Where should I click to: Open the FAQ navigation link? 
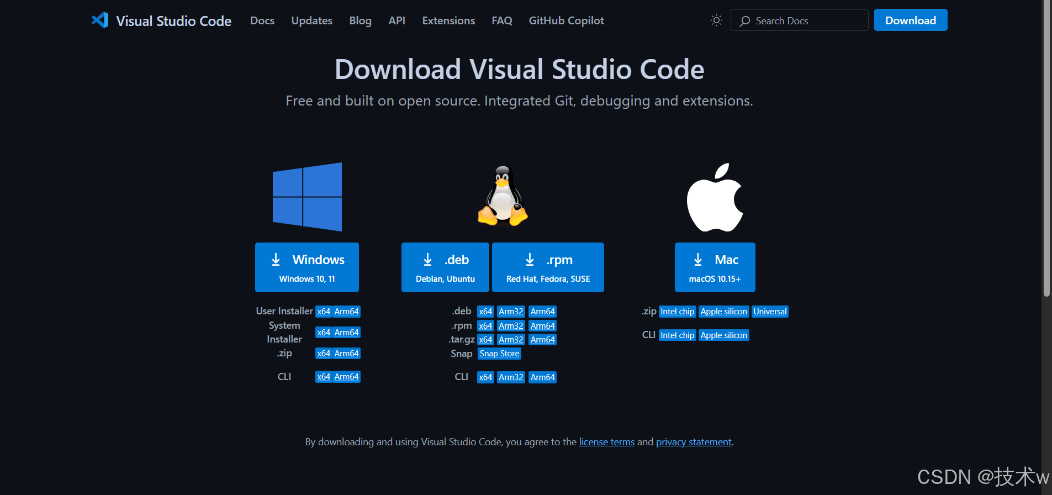pyautogui.click(x=502, y=20)
